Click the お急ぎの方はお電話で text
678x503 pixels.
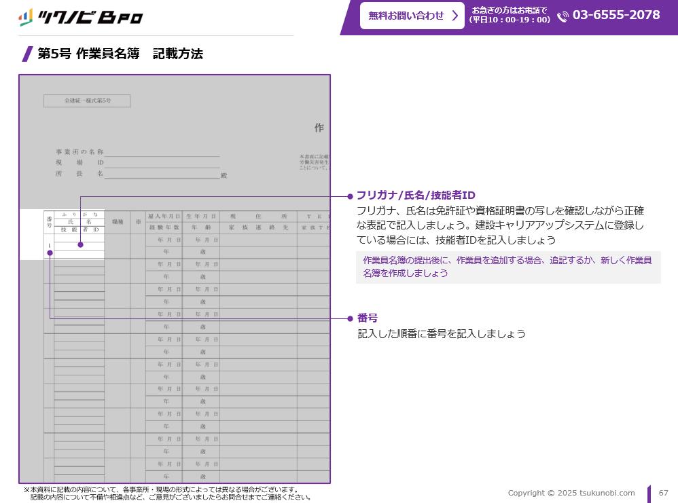[x=510, y=10]
